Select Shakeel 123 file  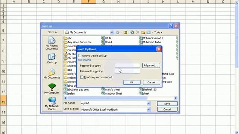tap(148, 89)
